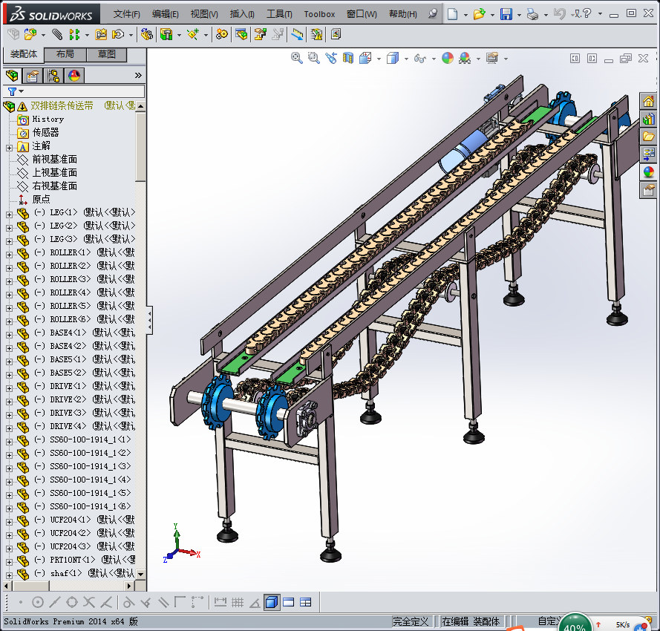The height and width of the screenshot is (631, 660).
Task: Click the filter funnel icon above tree
Action: coord(12,91)
